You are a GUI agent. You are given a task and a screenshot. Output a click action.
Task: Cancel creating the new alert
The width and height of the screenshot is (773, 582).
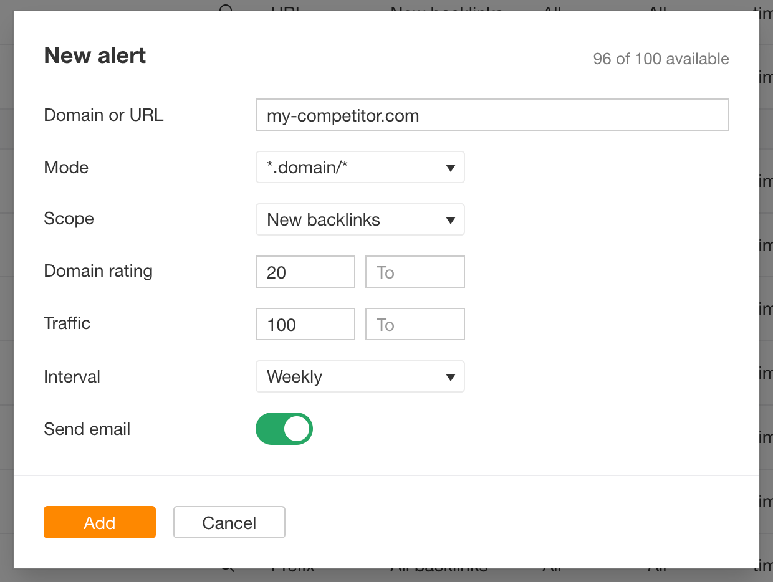click(229, 522)
